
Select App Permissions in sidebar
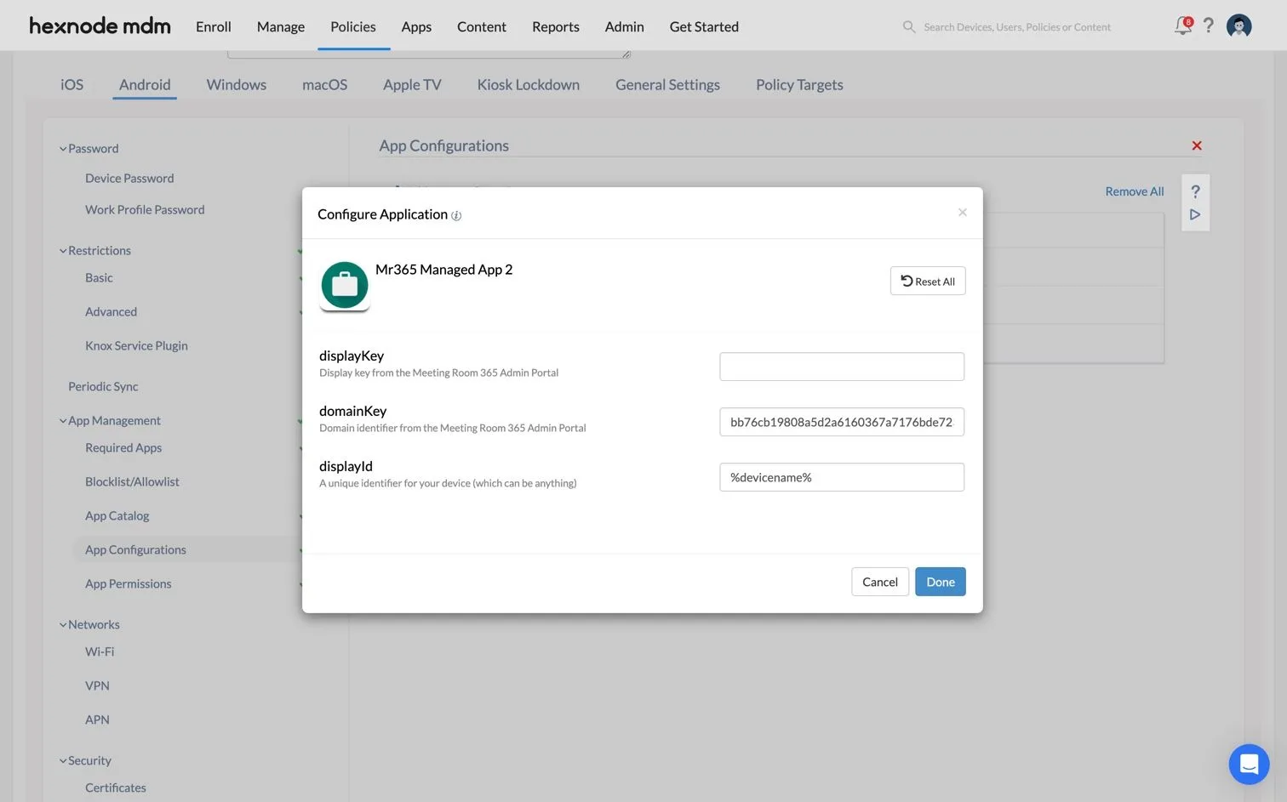click(x=129, y=583)
